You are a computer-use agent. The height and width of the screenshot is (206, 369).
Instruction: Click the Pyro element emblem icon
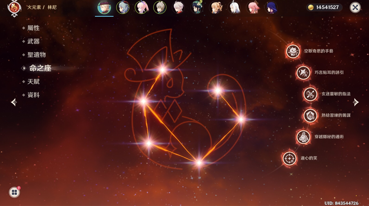14,8
